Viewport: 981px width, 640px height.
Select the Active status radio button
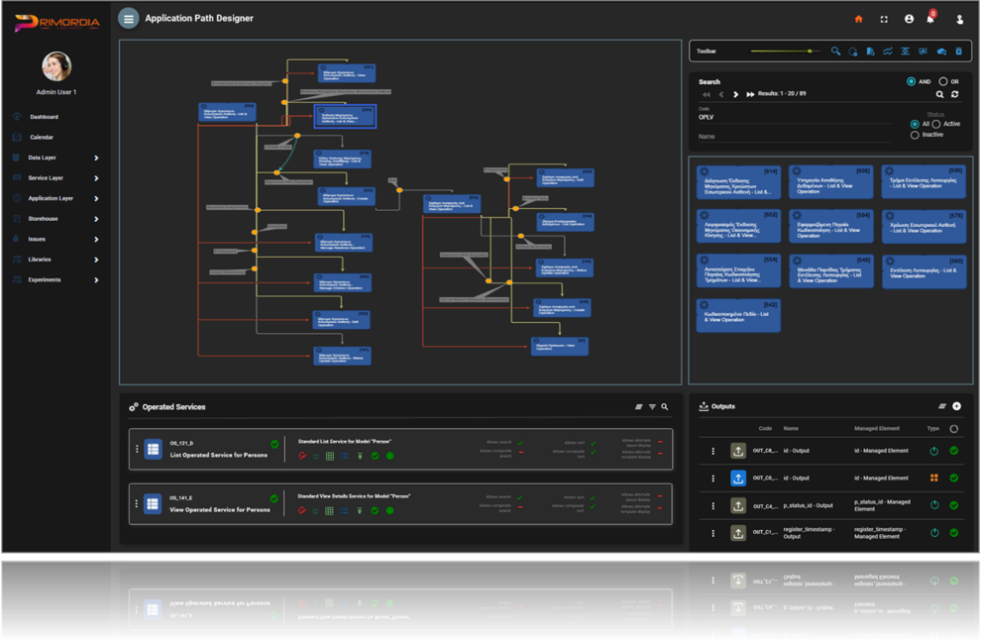tap(936, 124)
